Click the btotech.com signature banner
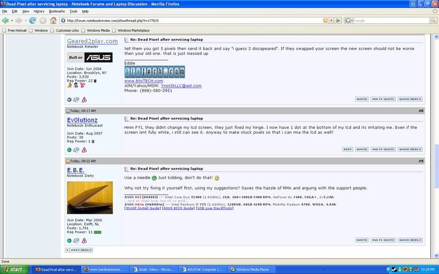The image size is (439, 274). pos(155,72)
